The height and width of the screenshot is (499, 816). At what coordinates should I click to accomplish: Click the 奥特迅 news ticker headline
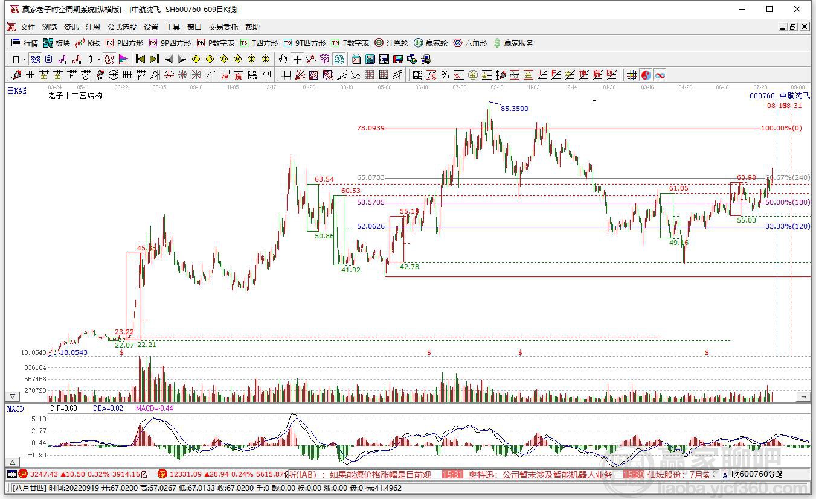tap(540, 475)
